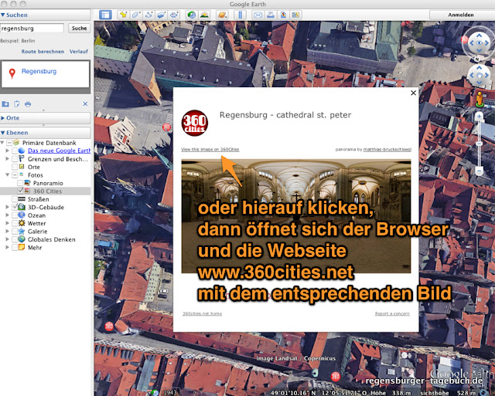Collapse the Ebenen panel
Viewport: 495px width, 396px height.
coord(3,133)
